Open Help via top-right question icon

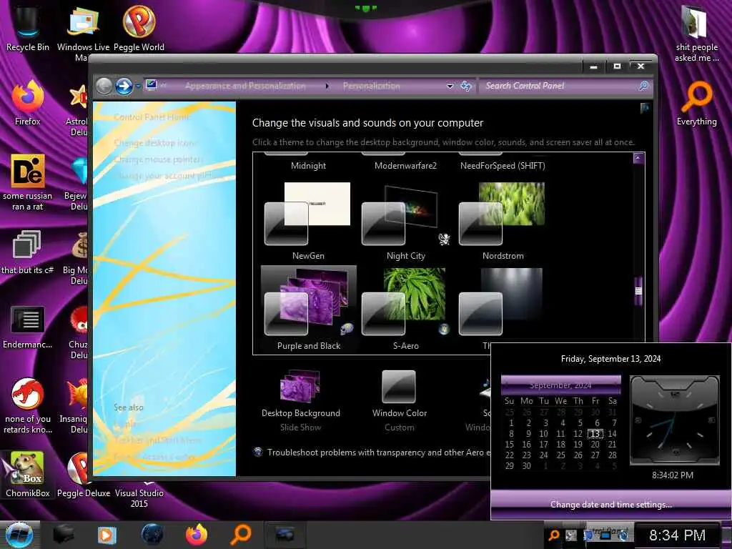[645, 109]
